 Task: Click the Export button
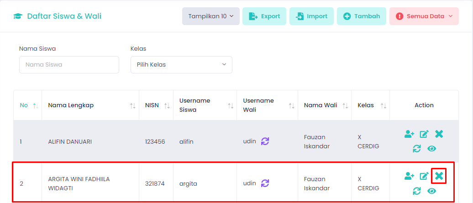click(x=264, y=16)
